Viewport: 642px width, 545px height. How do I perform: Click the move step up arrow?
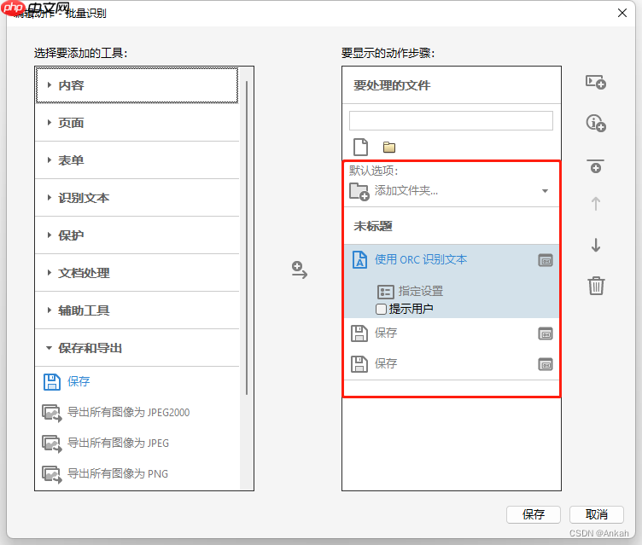[596, 203]
